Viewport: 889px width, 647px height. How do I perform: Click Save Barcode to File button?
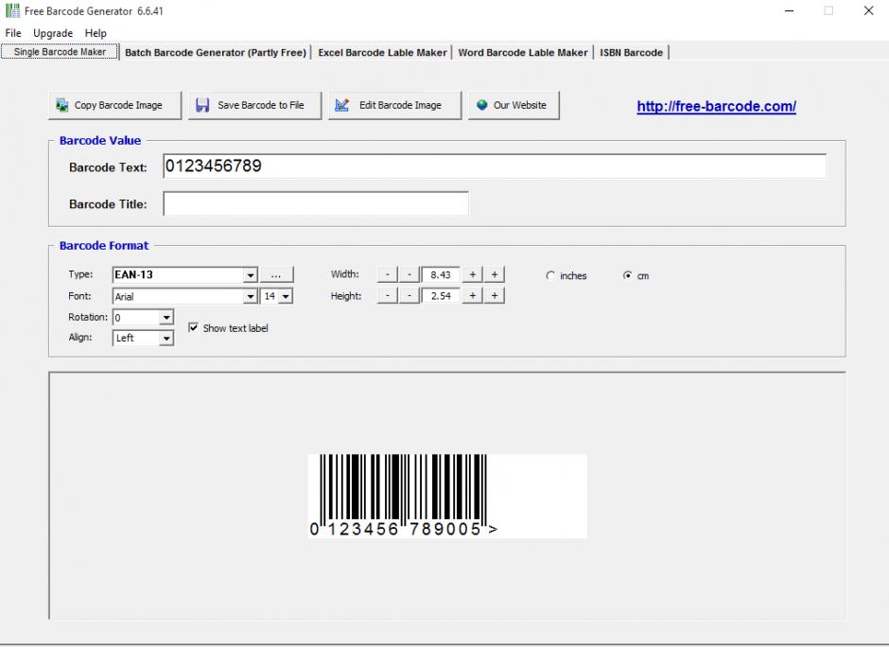pyautogui.click(x=254, y=106)
